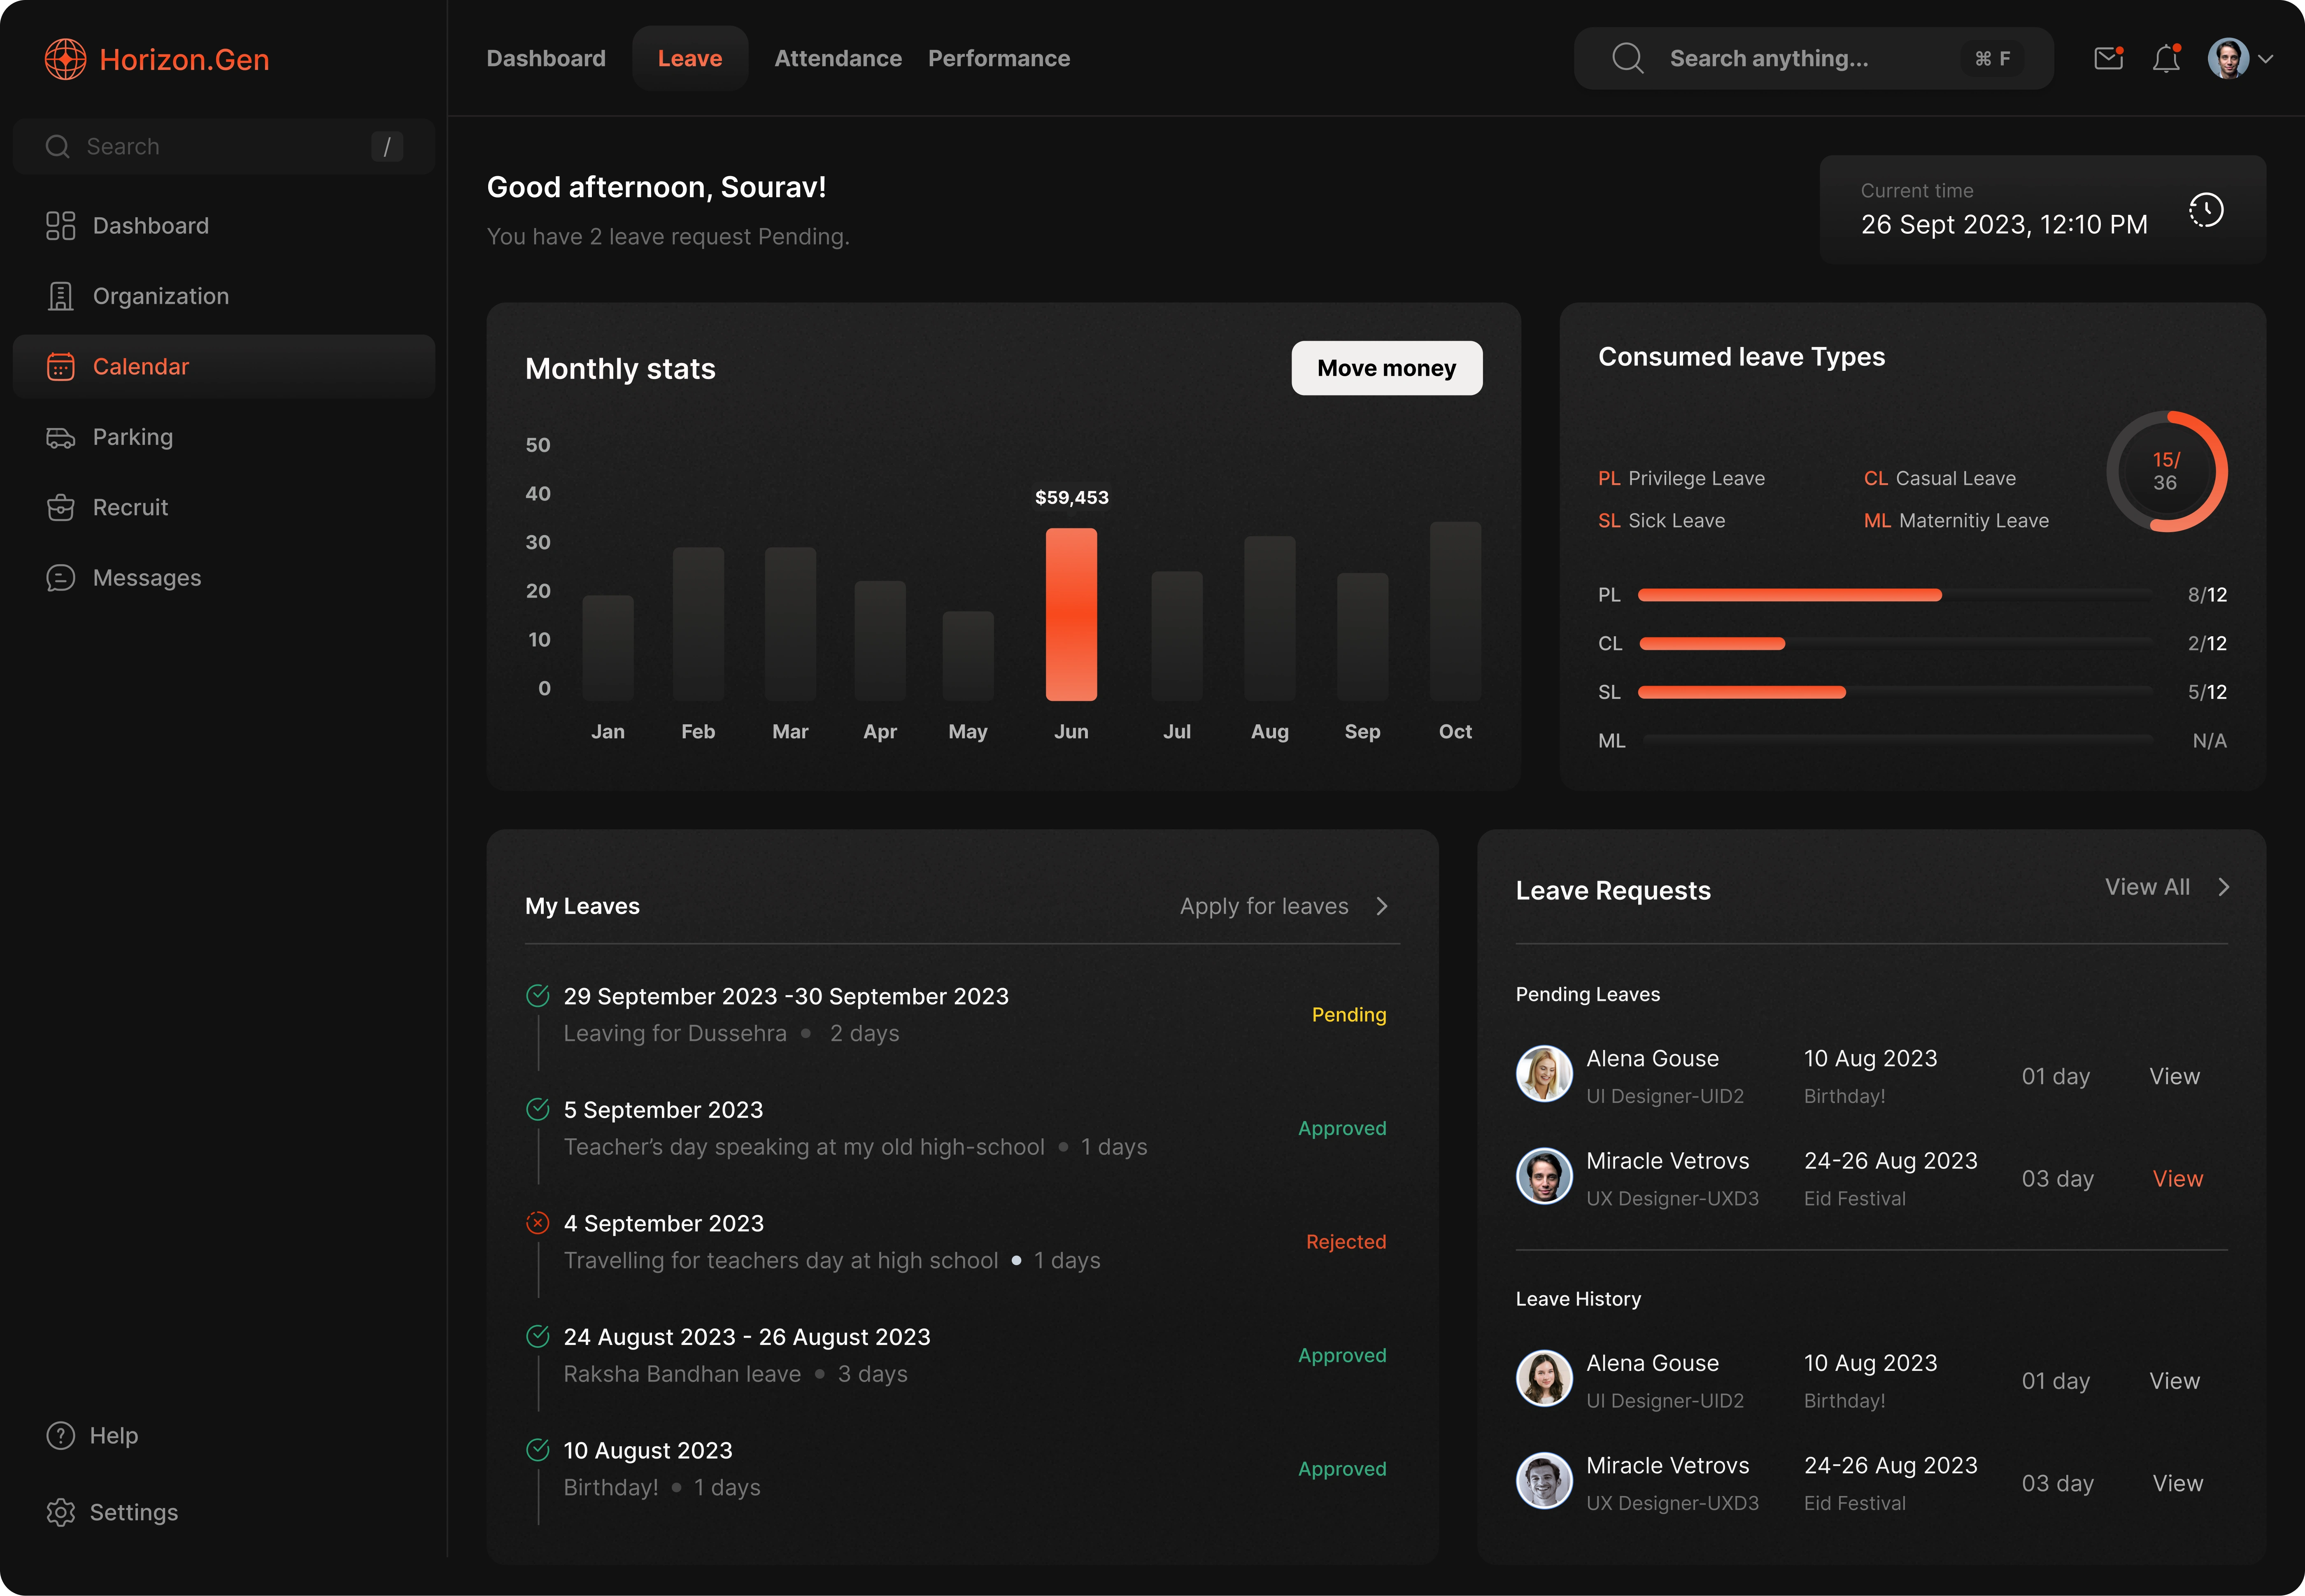Image resolution: width=2305 pixels, height=1596 pixels.
Task: Open Messages in the sidebar
Action: pyautogui.click(x=224, y=578)
